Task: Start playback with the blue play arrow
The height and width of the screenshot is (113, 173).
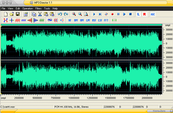Action: [94, 14]
